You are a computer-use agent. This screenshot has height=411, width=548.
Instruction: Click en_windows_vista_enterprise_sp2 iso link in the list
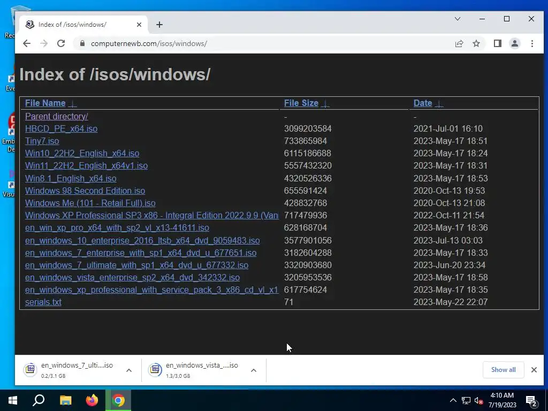coord(133,278)
